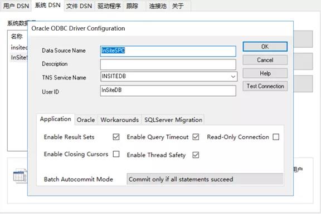Open 用户 DSN tab in background window
Viewport: 321px width, 214px height.
16,6
